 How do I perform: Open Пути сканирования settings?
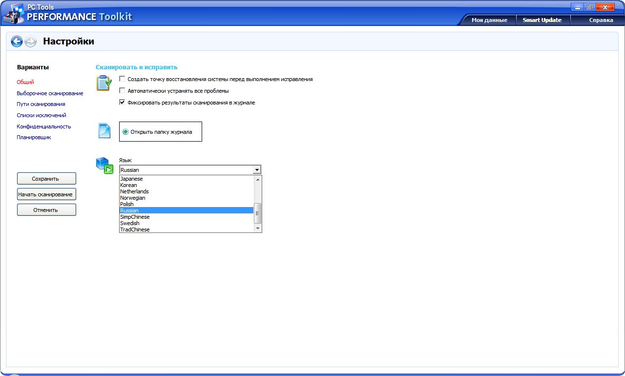click(x=41, y=104)
